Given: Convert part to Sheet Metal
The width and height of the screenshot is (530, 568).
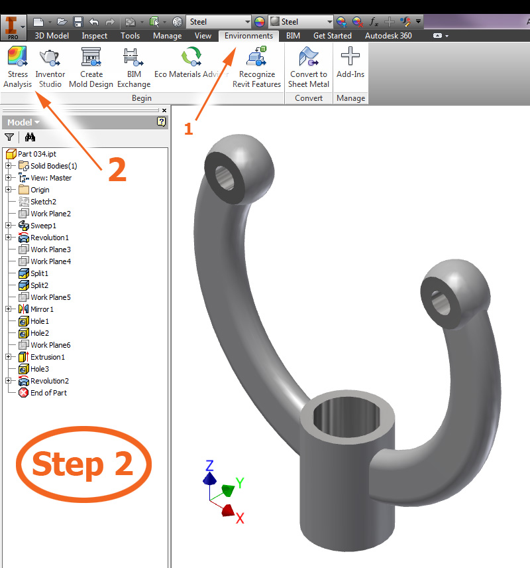Looking at the screenshot, I should tap(309, 67).
